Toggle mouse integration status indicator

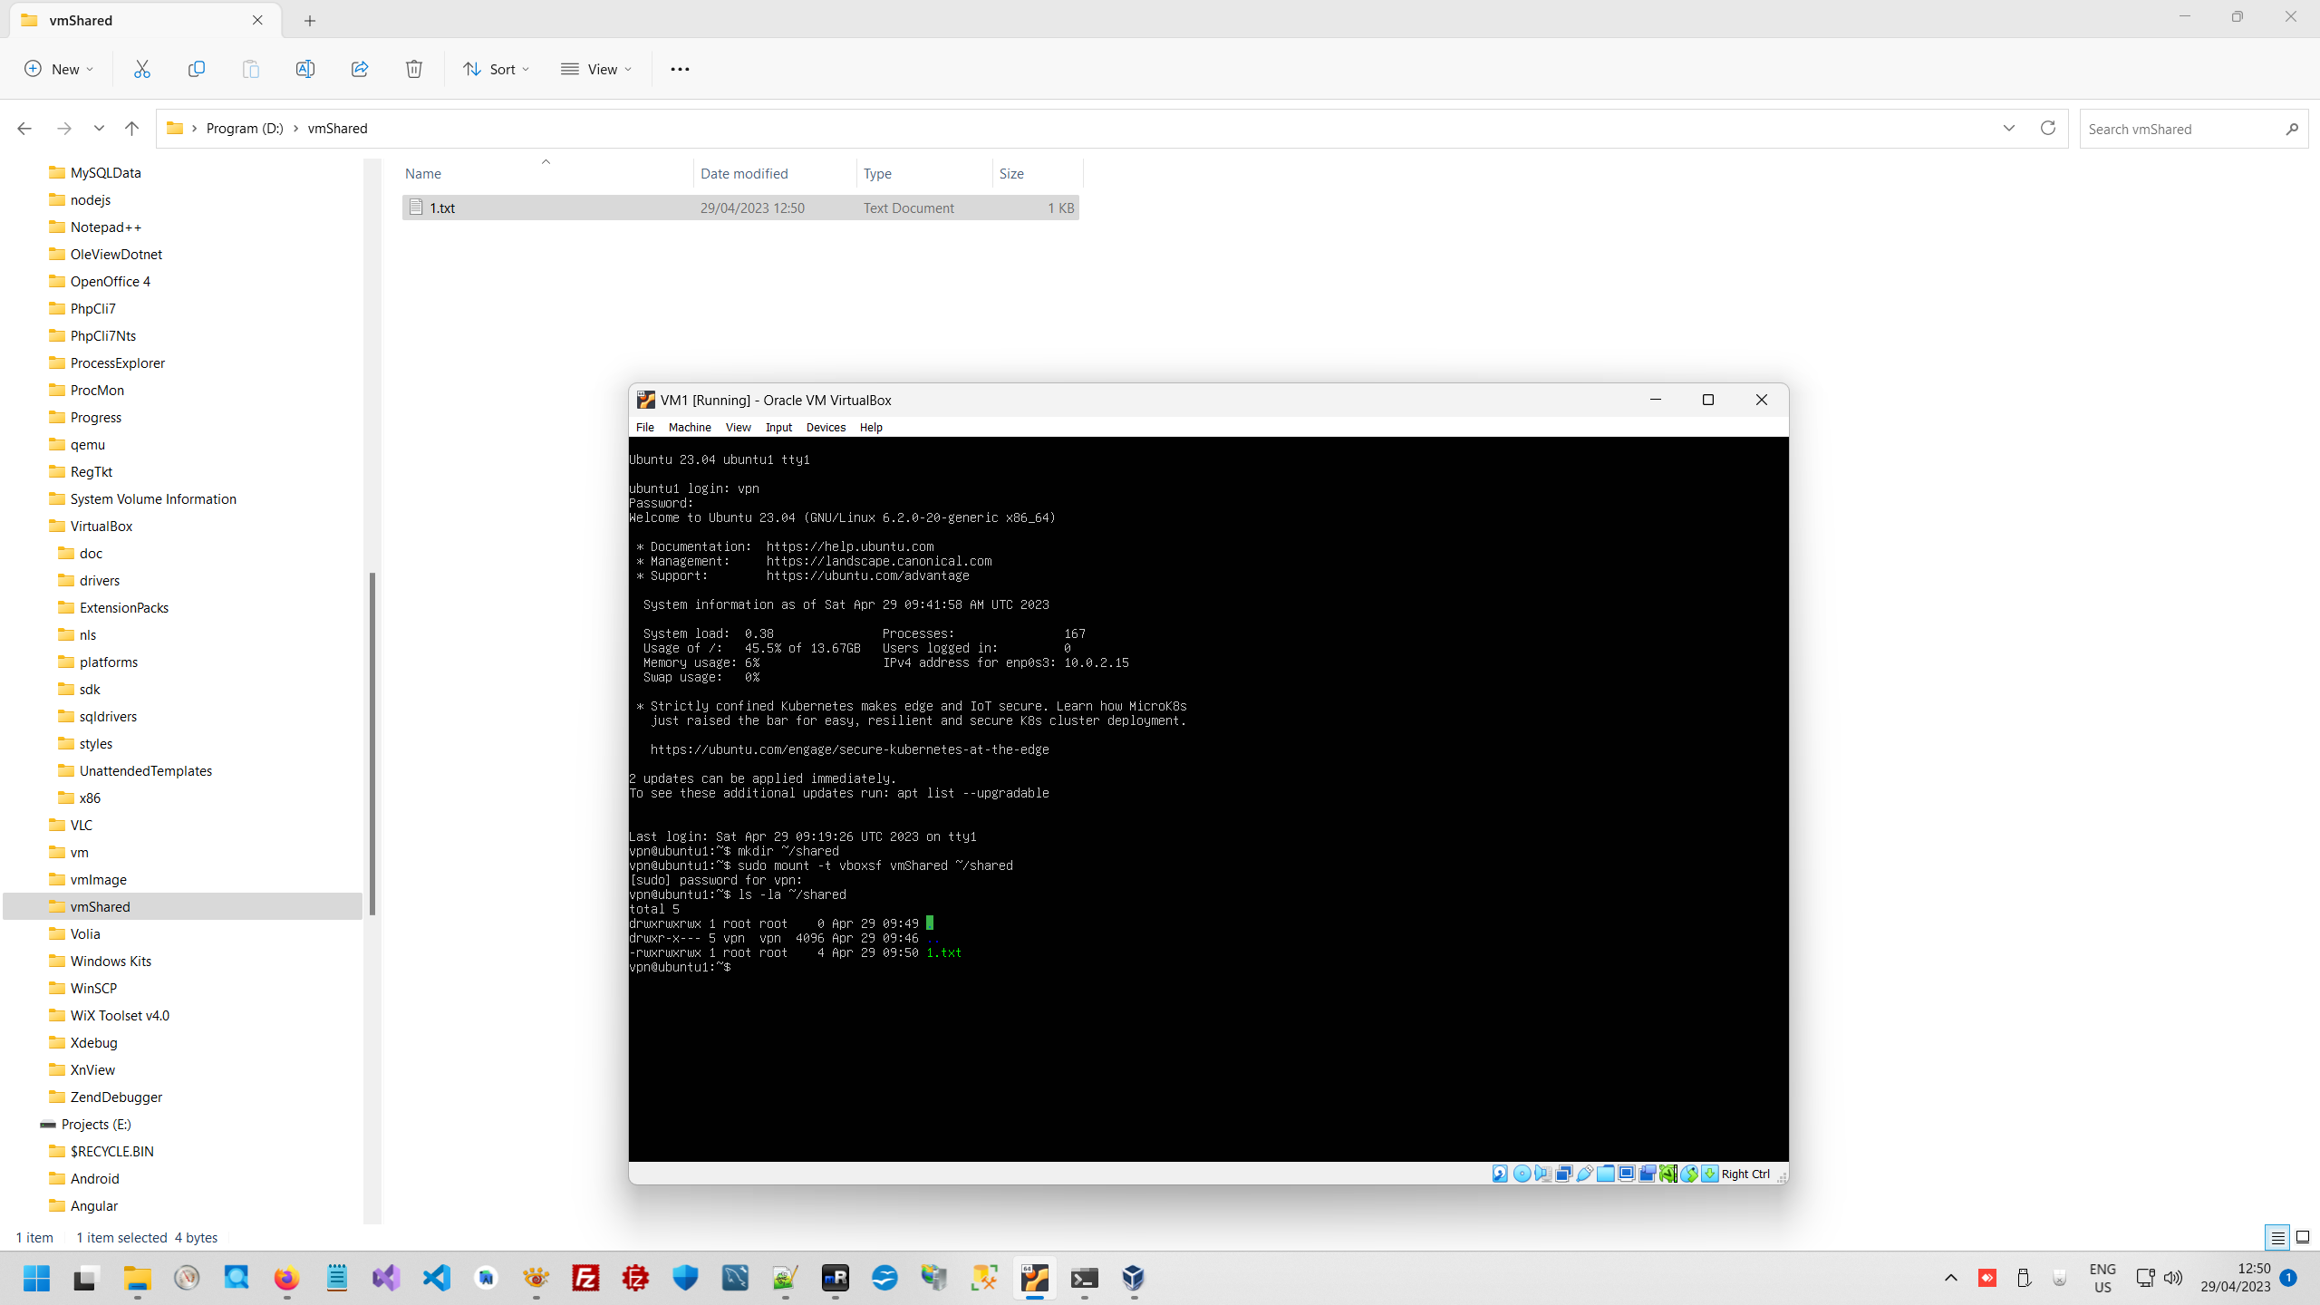1689,1174
